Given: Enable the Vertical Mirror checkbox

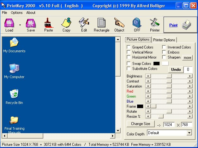Looking at the screenshot, I should (129, 52).
